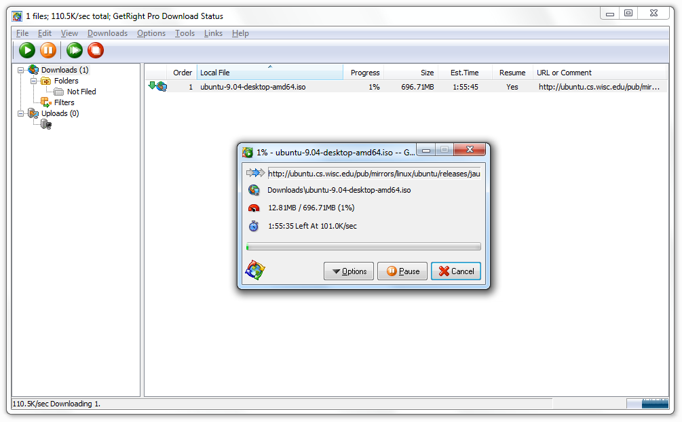This screenshot has width=682, height=422.
Task: Click the globe save-location icon in dialog
Action: pyautogui.click(x=254, y=190)
